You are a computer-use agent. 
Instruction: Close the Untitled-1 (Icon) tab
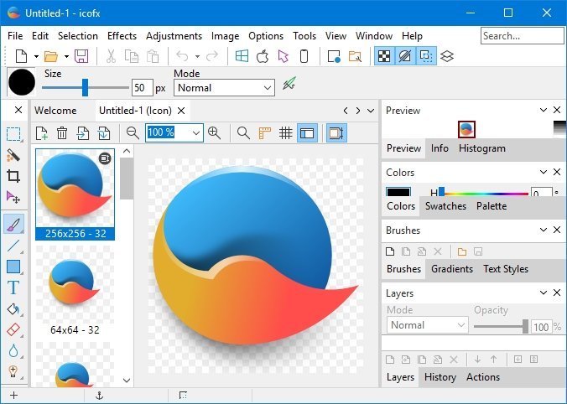181,111
